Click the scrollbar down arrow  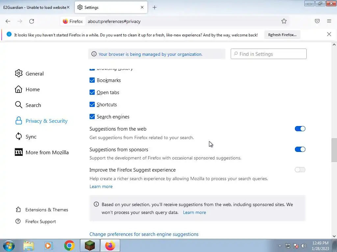(334, 236)
